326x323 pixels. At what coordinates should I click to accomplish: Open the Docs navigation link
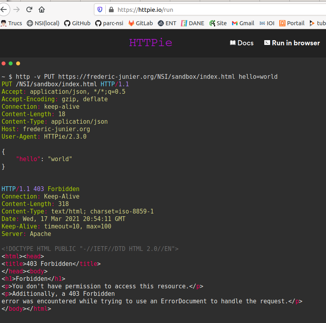pos(242,43)
